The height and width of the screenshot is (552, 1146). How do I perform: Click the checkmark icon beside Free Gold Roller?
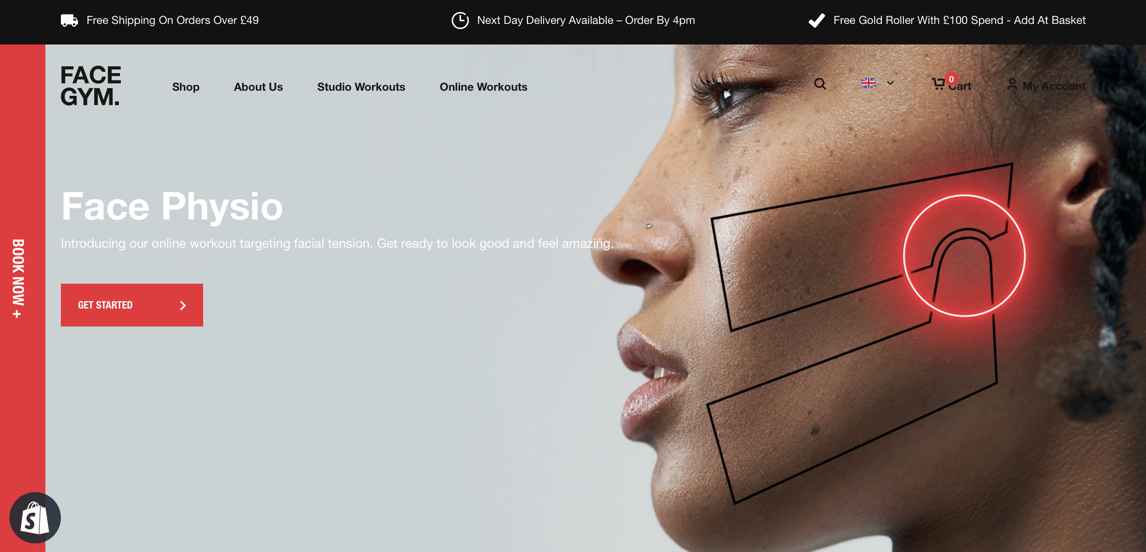click(816, 20)
